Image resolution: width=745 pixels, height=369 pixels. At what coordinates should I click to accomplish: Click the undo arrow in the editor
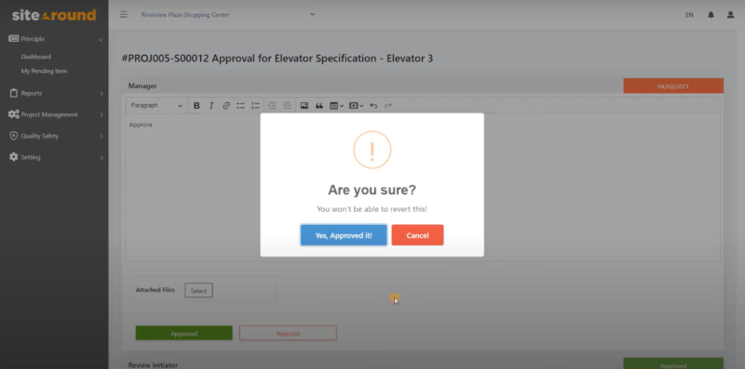coord(373,106)
